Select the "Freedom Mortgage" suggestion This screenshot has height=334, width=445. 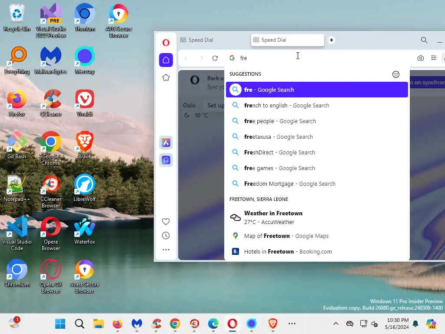point(317,184)
